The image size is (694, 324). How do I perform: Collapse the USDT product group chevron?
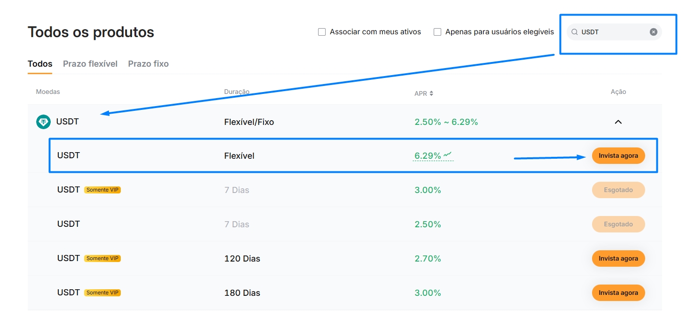coord(618,122)
